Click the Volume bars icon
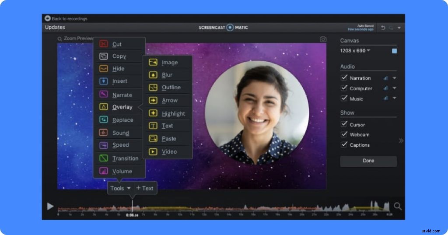The width and height of the screenshot is (448, 235). [x=103, y=171]
